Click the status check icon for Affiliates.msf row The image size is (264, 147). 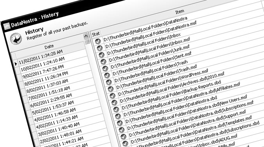point(118,116)
